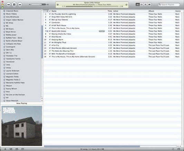Click the now-playing speaker icon in row 7
The width and height of the screenshot is (184, 151).
(x=47, y=31)
